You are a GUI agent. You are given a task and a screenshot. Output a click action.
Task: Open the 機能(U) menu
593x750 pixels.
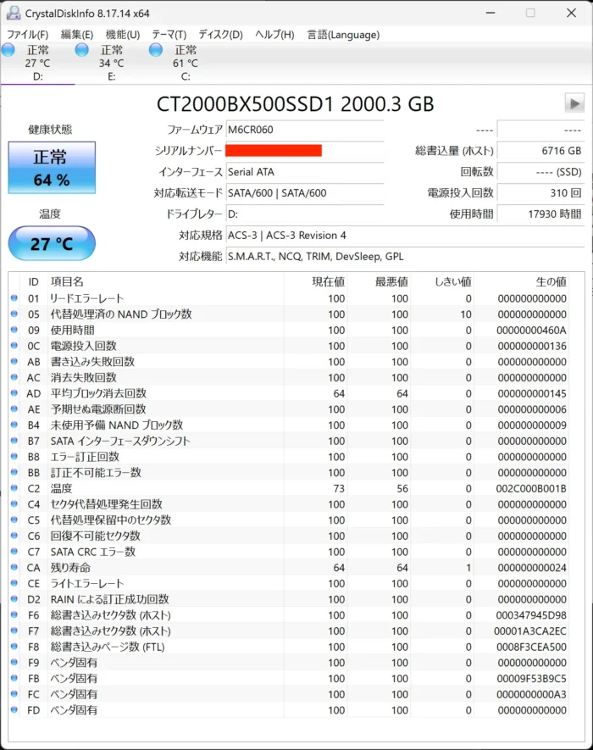(123, 35)
